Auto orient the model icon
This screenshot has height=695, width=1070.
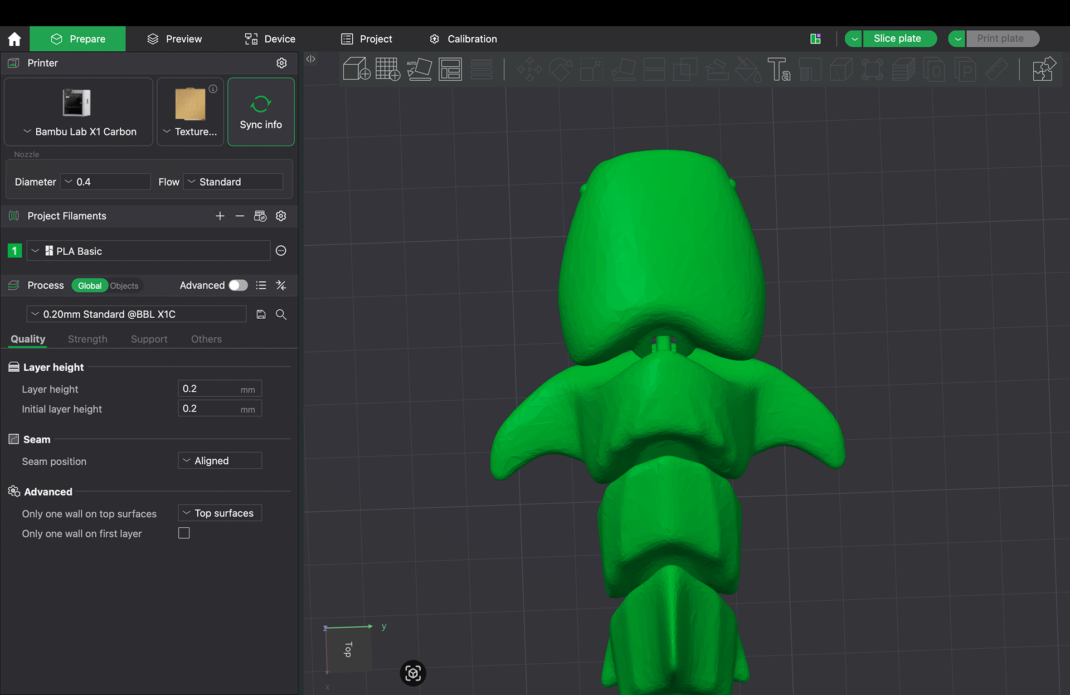419,69
